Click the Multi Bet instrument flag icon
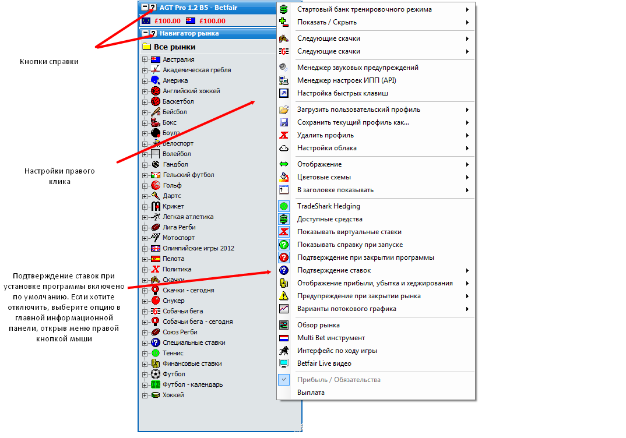 pyautogui.click(x=284, y=338)
